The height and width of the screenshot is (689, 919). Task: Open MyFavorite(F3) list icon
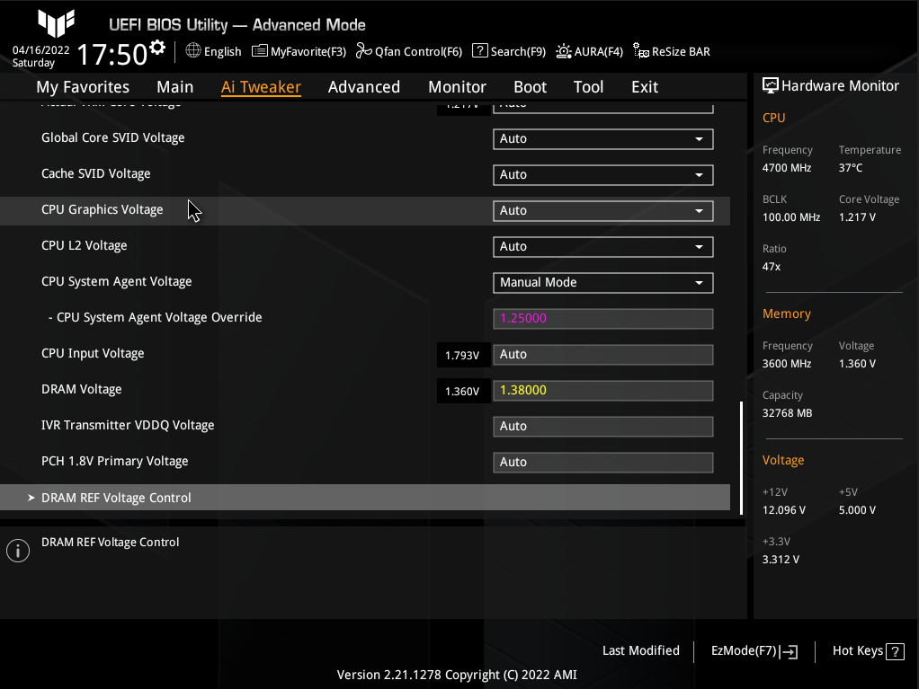260,51
